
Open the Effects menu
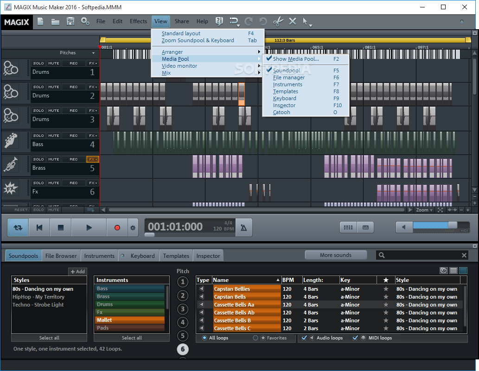point(138,21)
